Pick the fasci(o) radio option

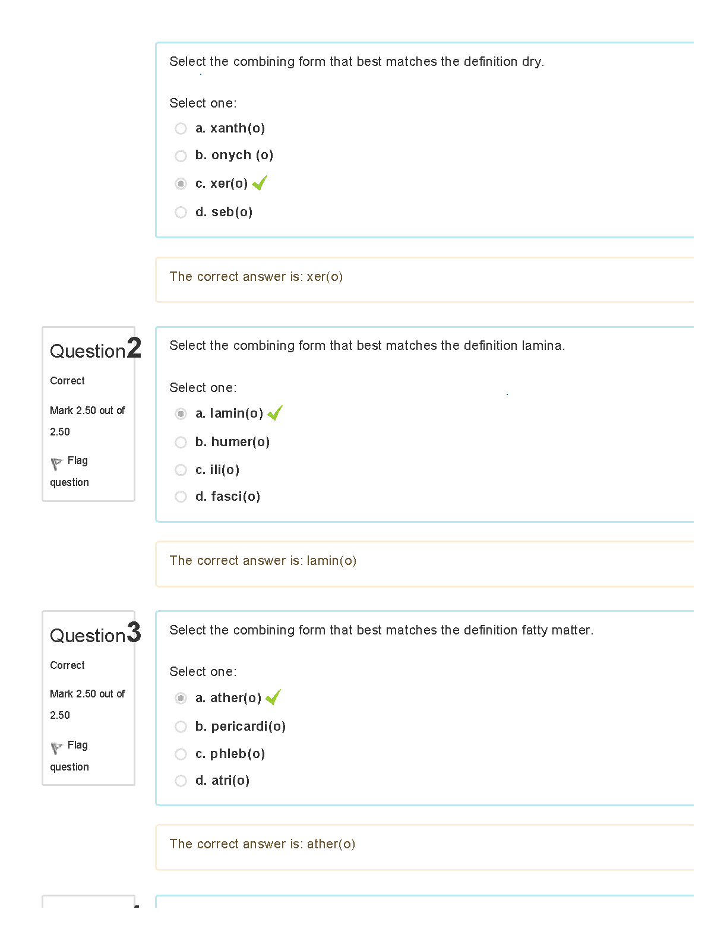(x=181, y=497)
